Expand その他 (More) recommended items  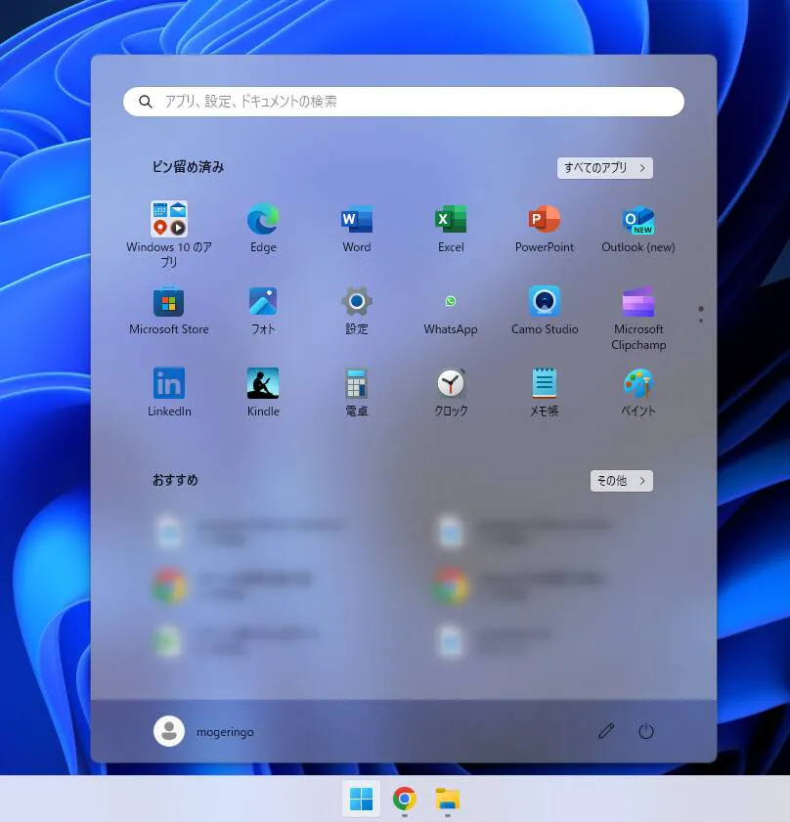[622, 481]
